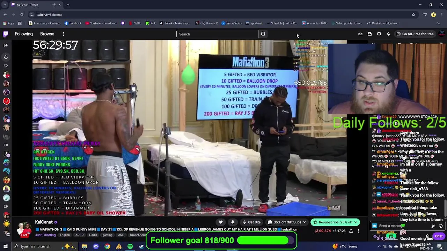
Task: Open chat settings gear icon
Action: (427, 236)
